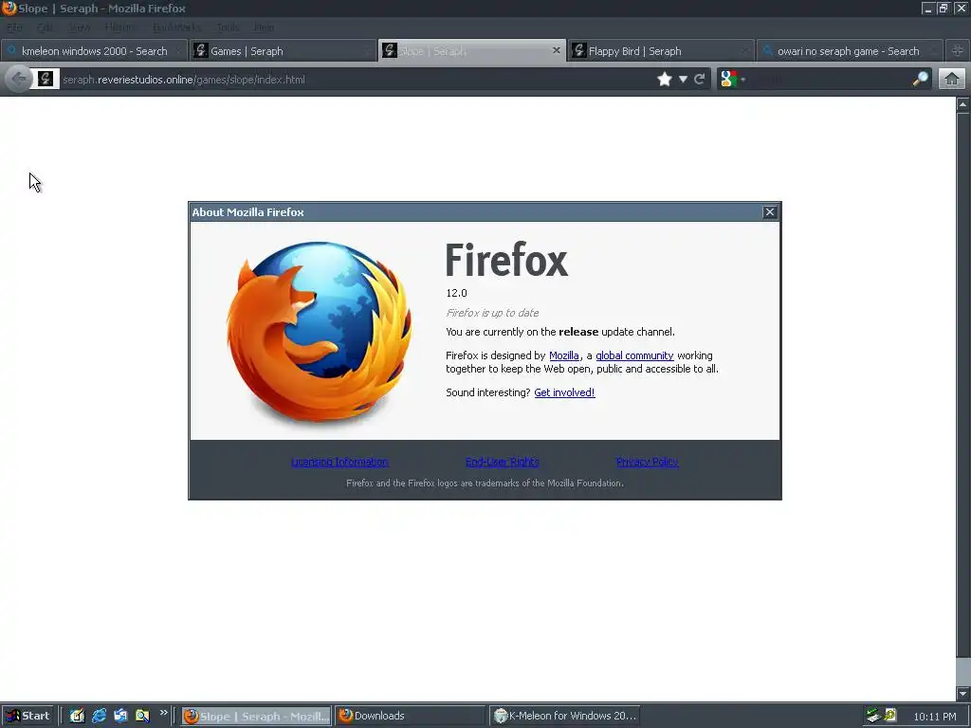Launch Outlook Express from quick launch
The height and width of the screenshot is (728, 971).
pyautogui.click(x=120, y=716)
